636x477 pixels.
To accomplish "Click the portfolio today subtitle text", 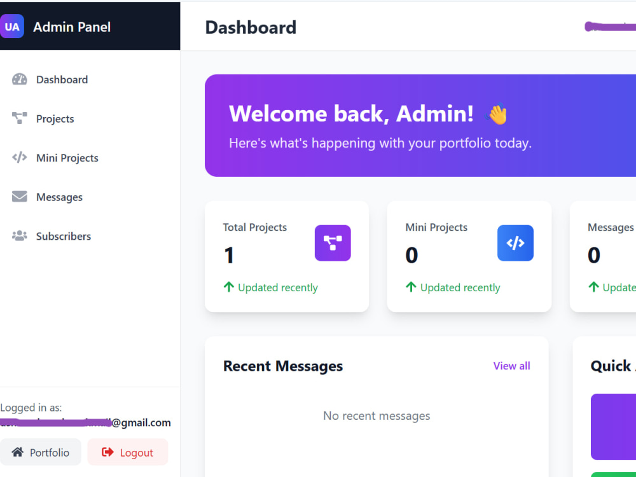I will 380,143.
